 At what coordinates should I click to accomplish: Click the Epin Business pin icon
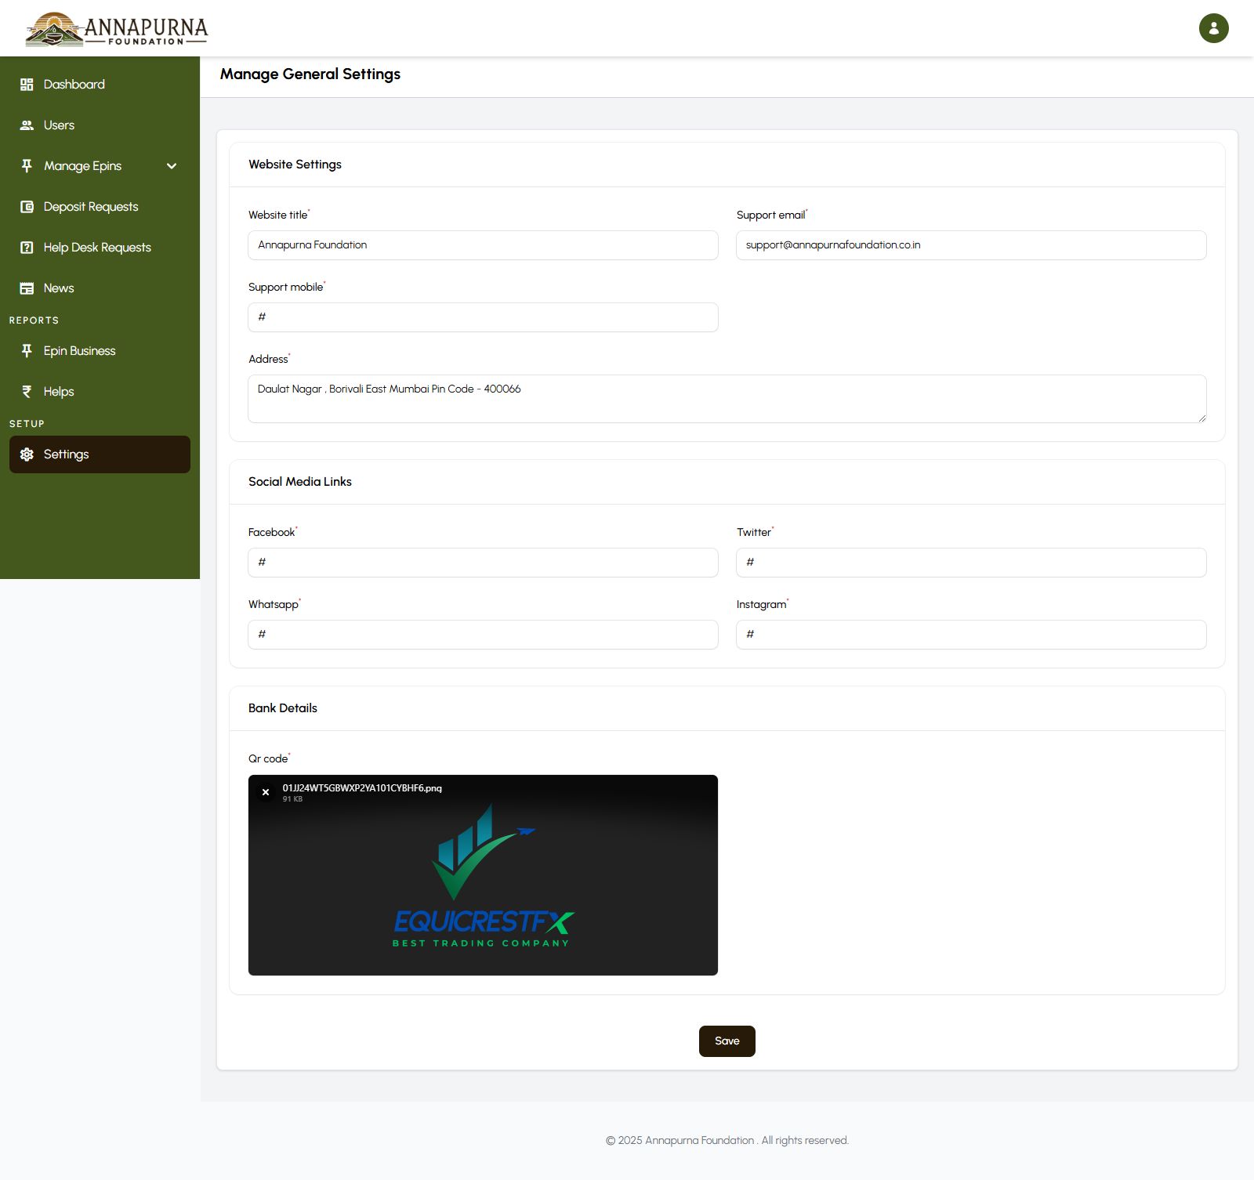click(27, 351)
